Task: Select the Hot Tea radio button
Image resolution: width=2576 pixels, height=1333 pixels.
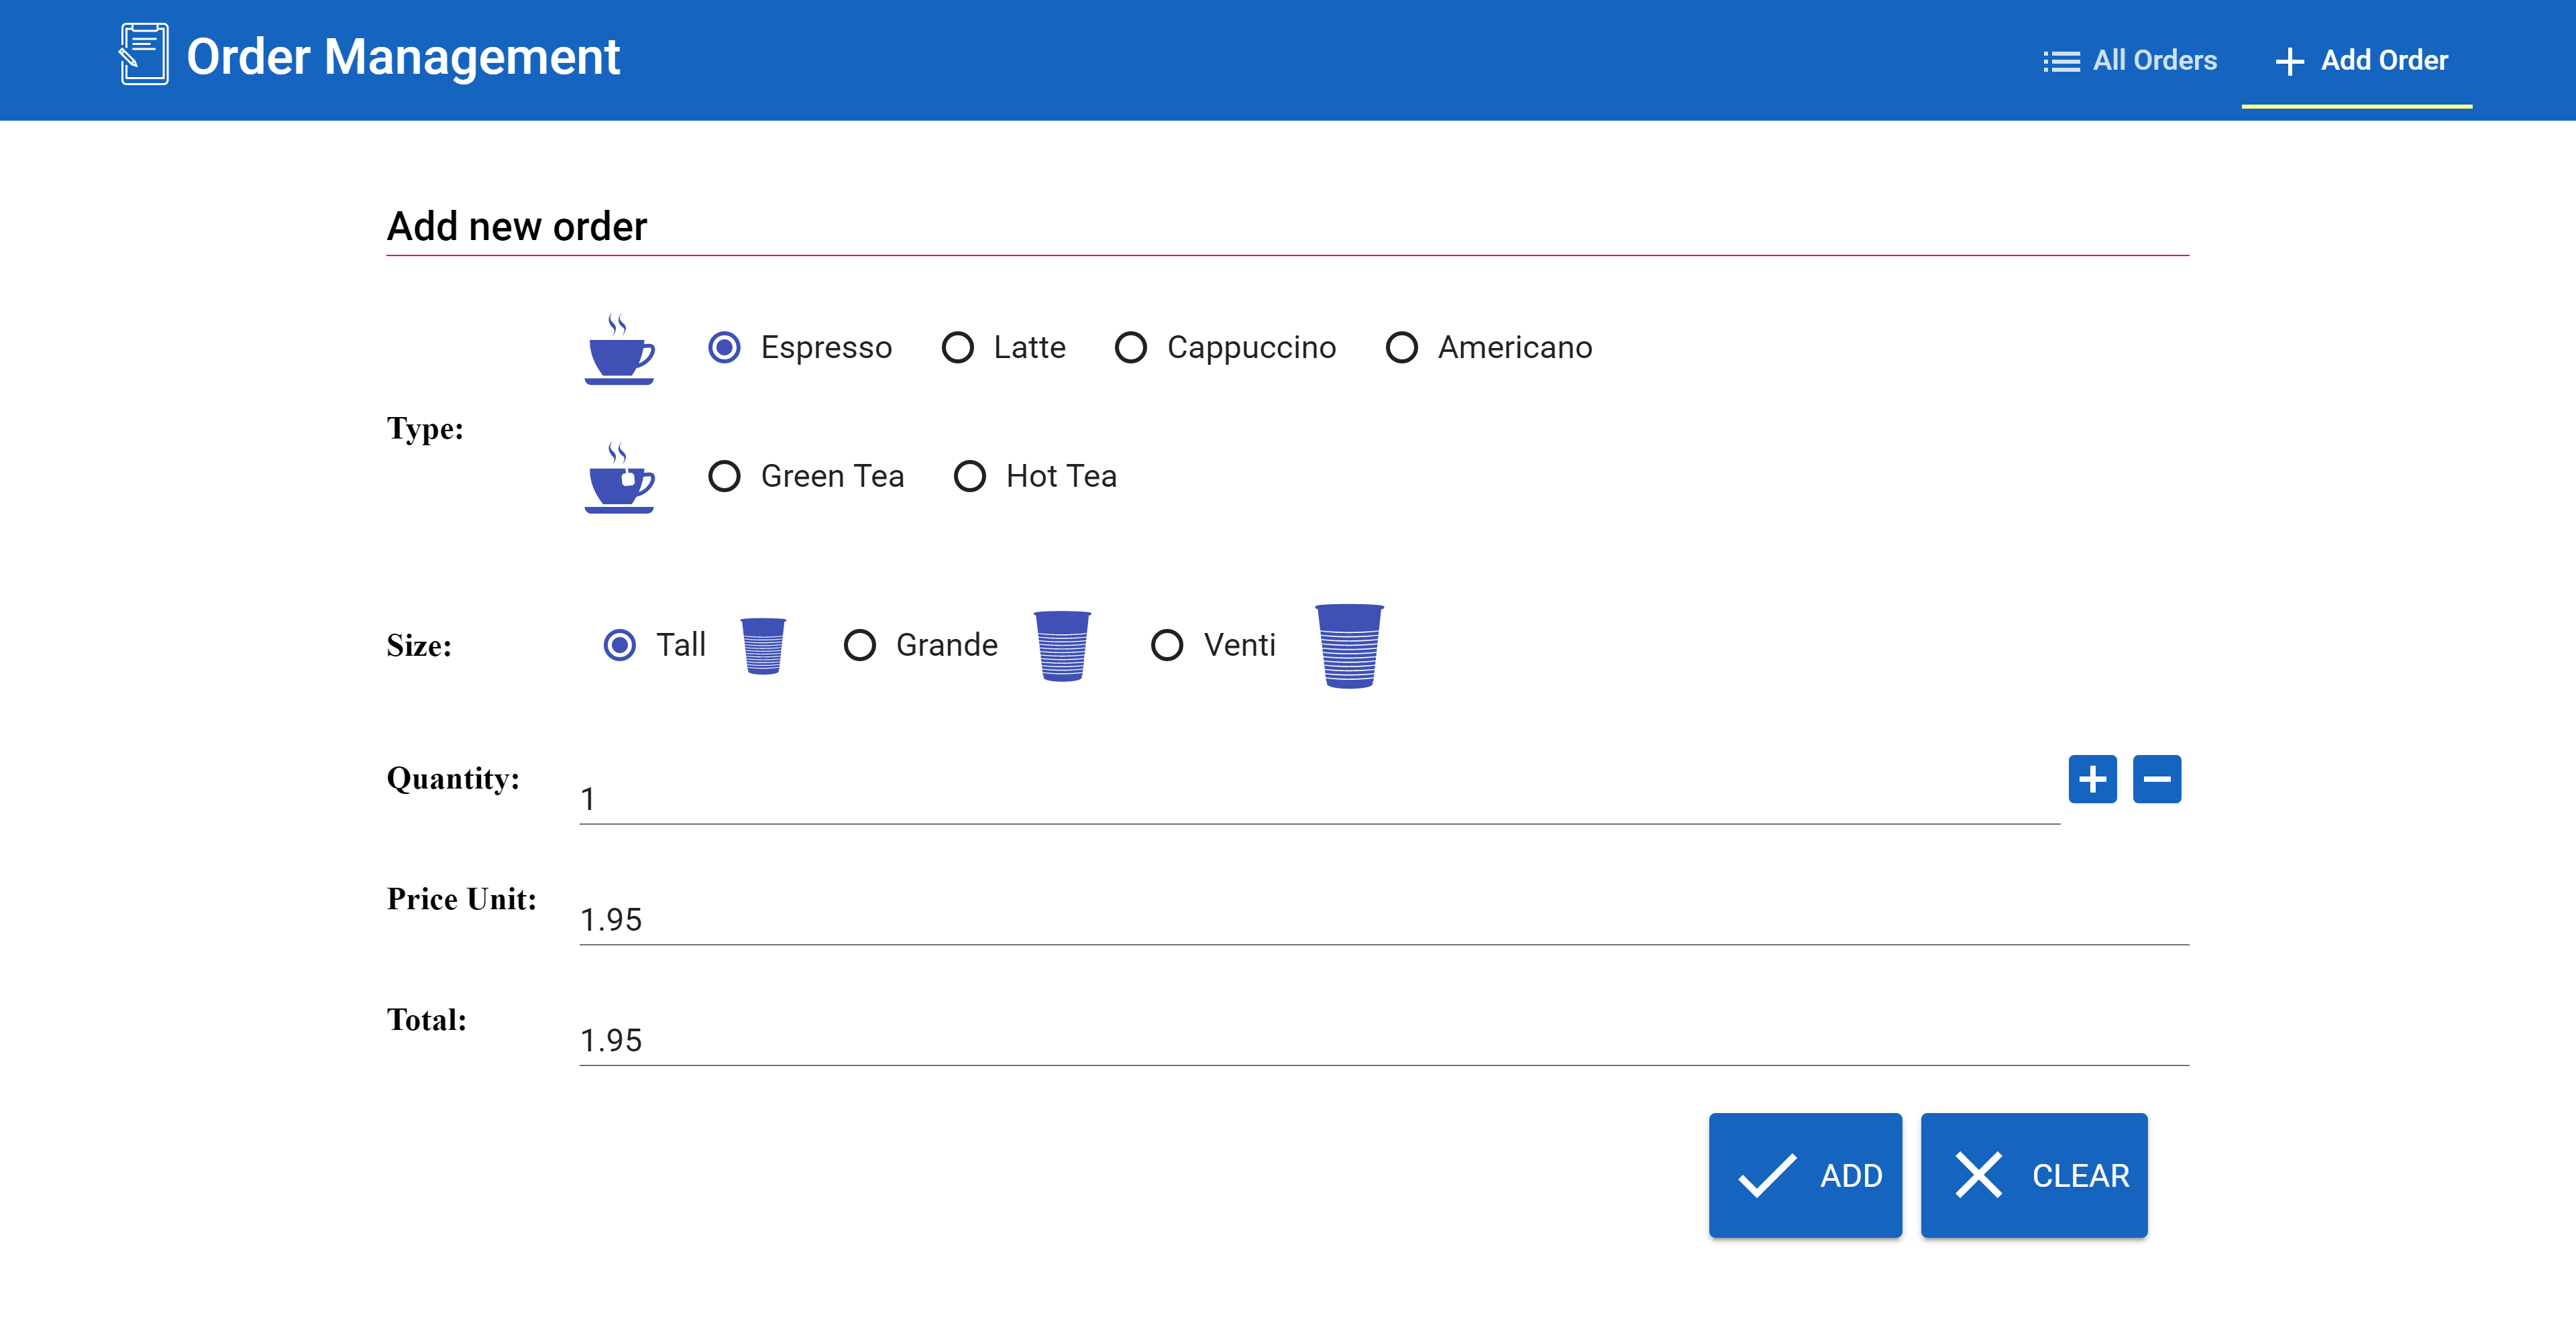Action: 970,477
